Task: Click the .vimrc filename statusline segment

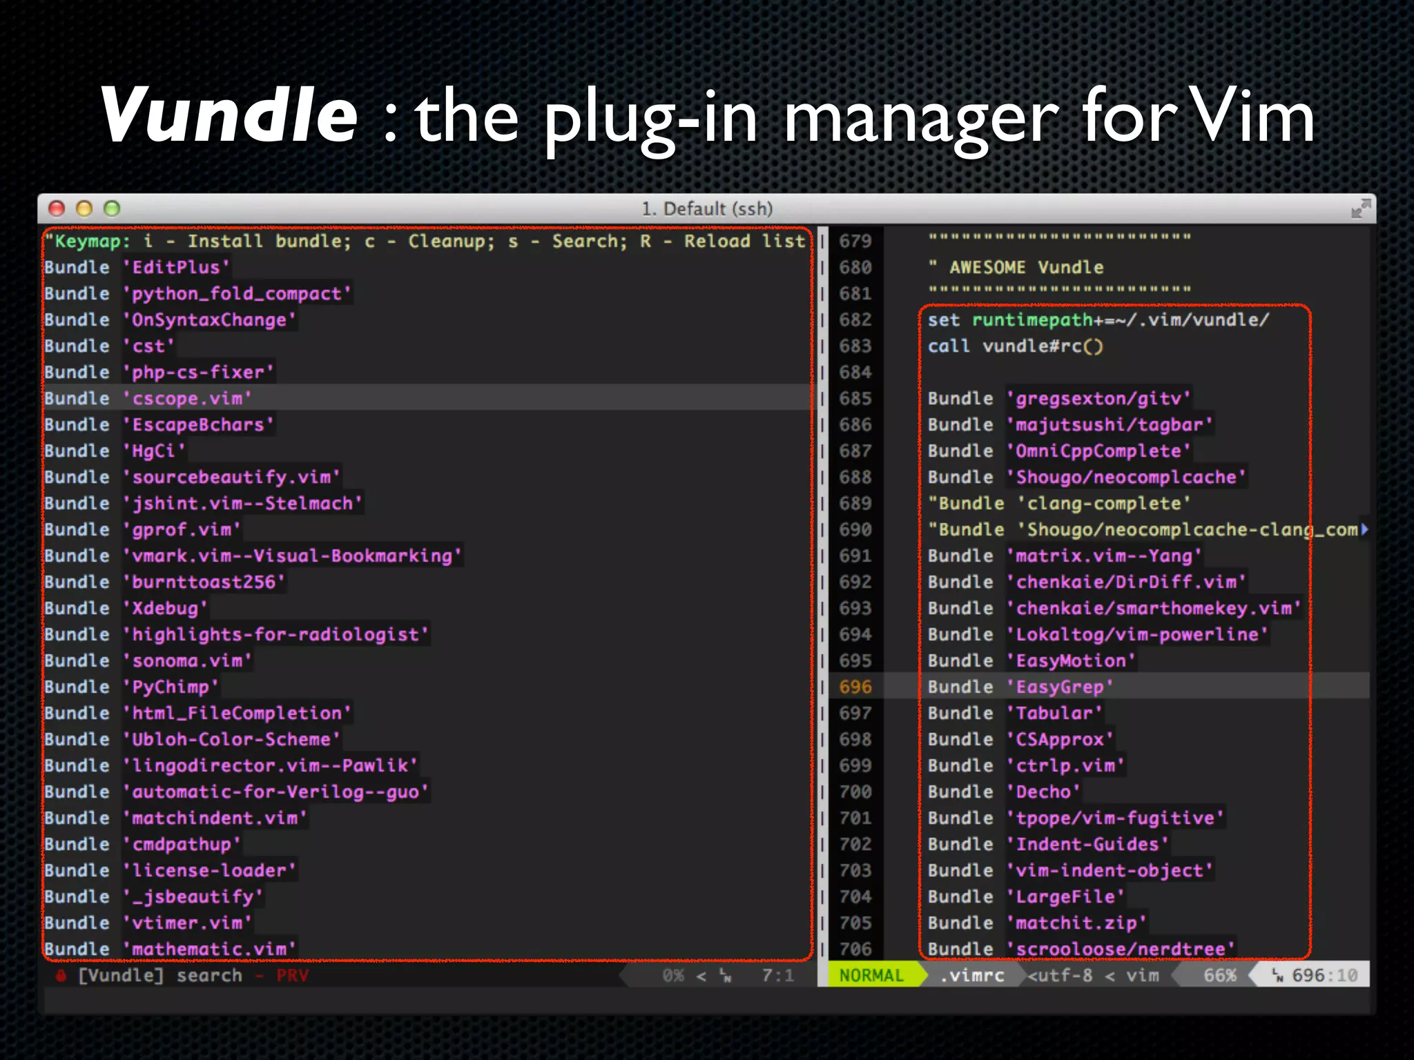Action: (x=971, y=975)
